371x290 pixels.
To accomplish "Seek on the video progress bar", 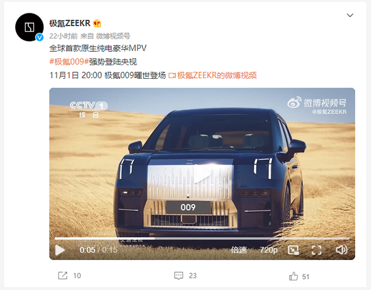I will [x=202, y=238].
